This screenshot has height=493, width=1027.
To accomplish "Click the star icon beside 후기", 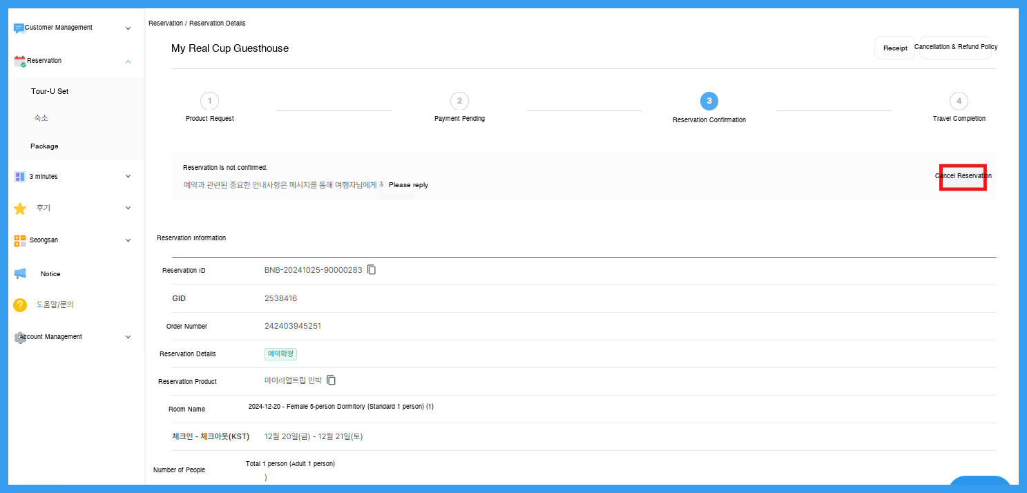I will [20, 209].
